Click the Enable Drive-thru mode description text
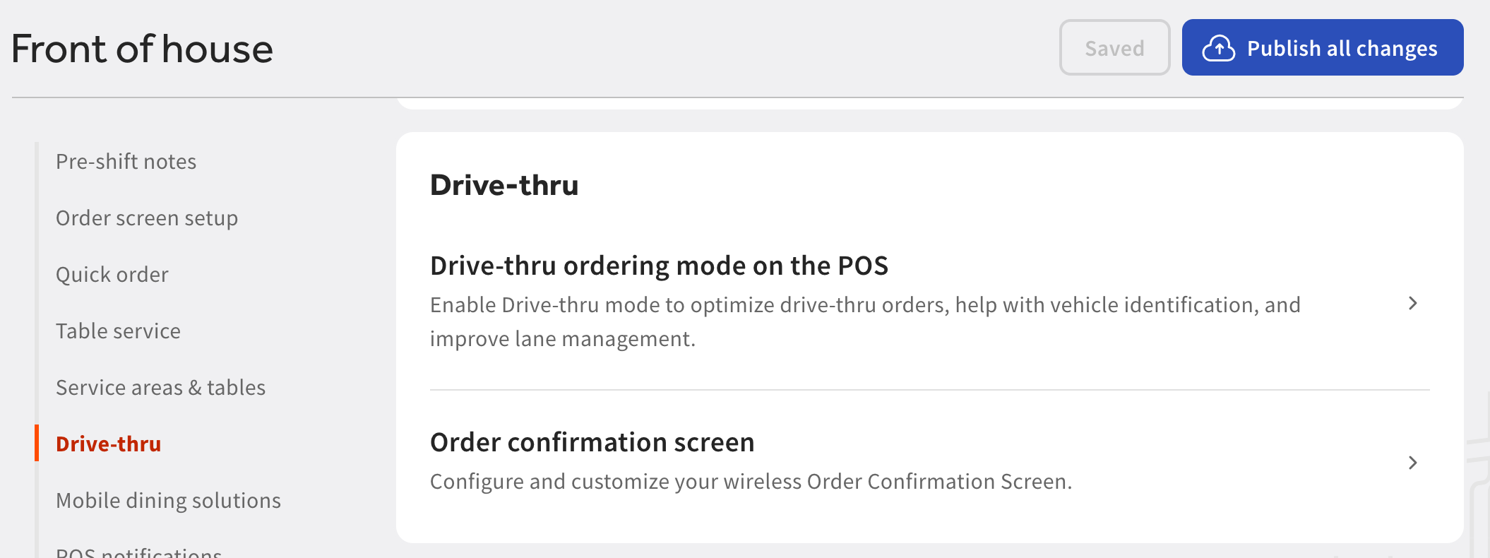This screenshot has width=1490, height=558. click(x=865, y=321)
